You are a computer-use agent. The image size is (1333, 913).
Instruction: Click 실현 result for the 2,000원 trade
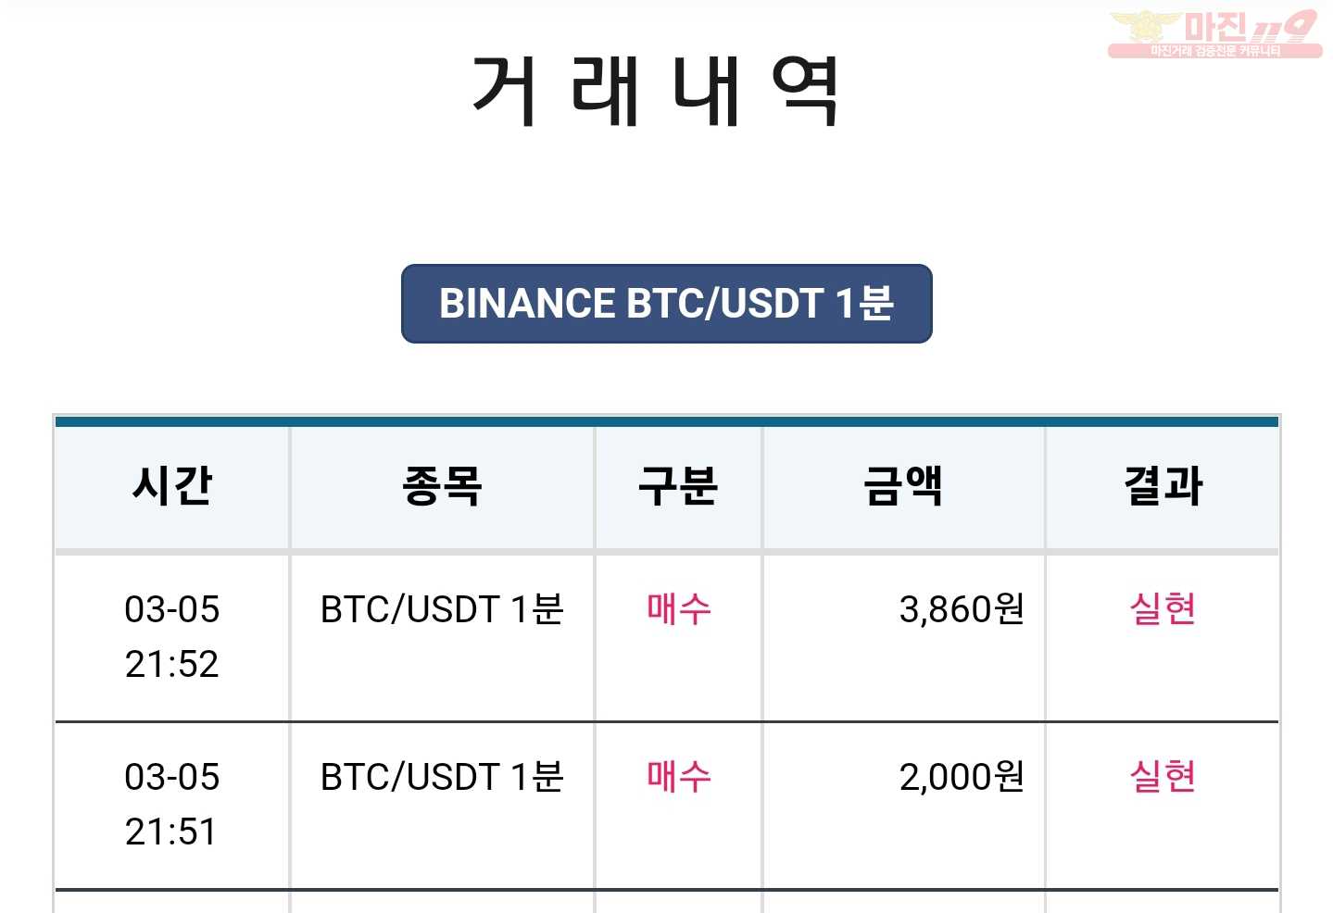[1163, 777]
